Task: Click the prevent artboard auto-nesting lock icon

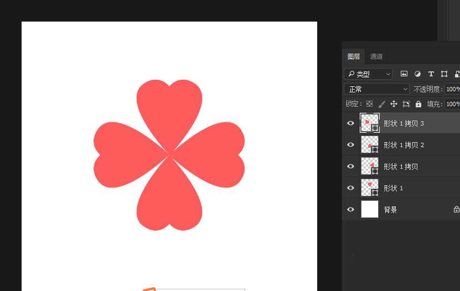Action: [x=406, y=104]
